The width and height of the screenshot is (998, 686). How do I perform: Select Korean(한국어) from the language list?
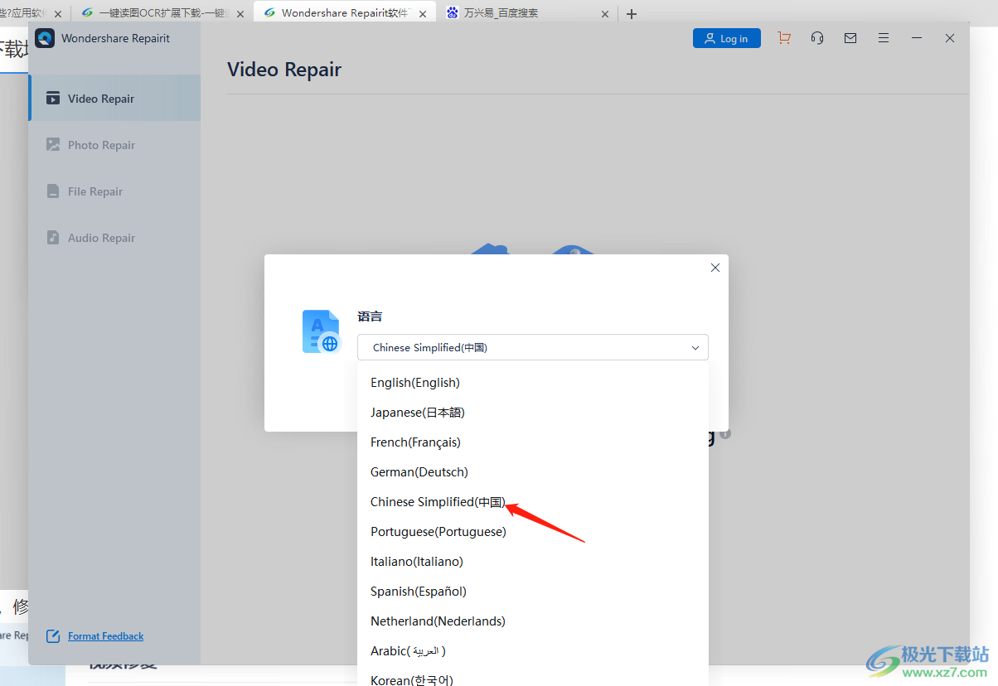tap(533, 678)
